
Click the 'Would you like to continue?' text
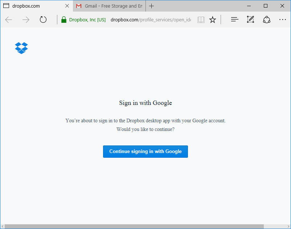click(x=145, y=129)
